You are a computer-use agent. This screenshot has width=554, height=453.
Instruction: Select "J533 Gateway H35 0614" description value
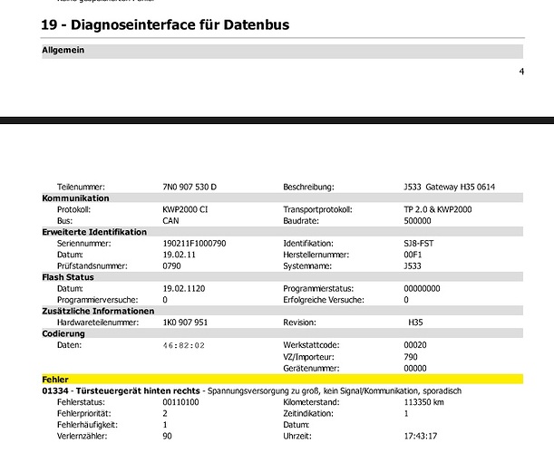(449, 187)
